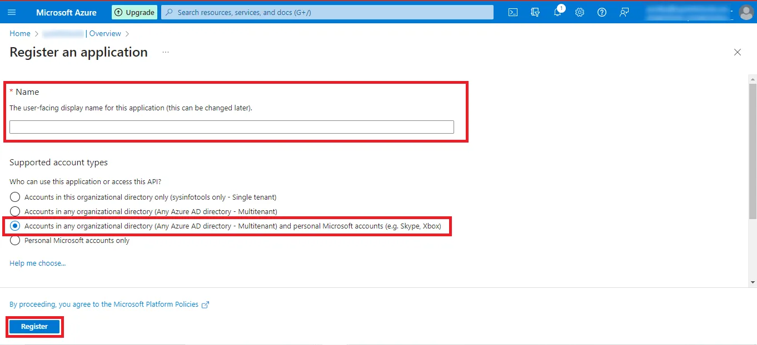
Task: Open the Help question mark icon
Action: [x=602, y=12]
